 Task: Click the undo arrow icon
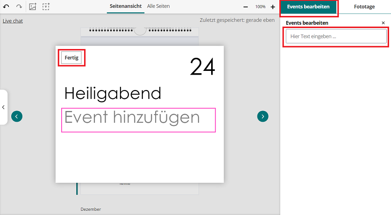click(x=6, y=7)
